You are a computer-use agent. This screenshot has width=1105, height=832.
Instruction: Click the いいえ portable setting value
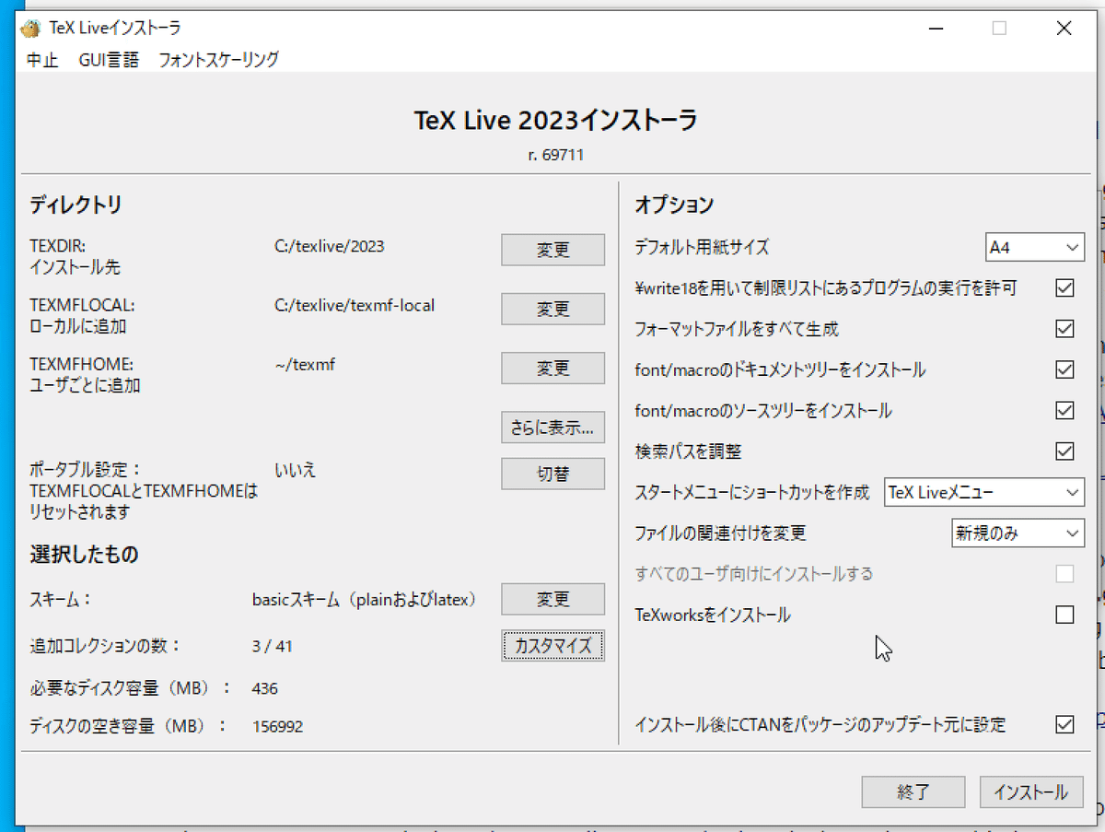pyautogui.click(x=295, y=470)
